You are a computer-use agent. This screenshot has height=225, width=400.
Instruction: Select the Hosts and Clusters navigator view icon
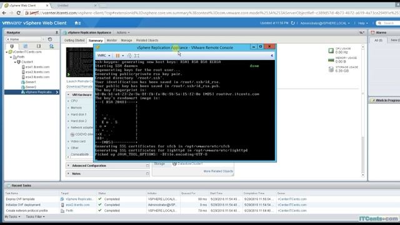12,46
